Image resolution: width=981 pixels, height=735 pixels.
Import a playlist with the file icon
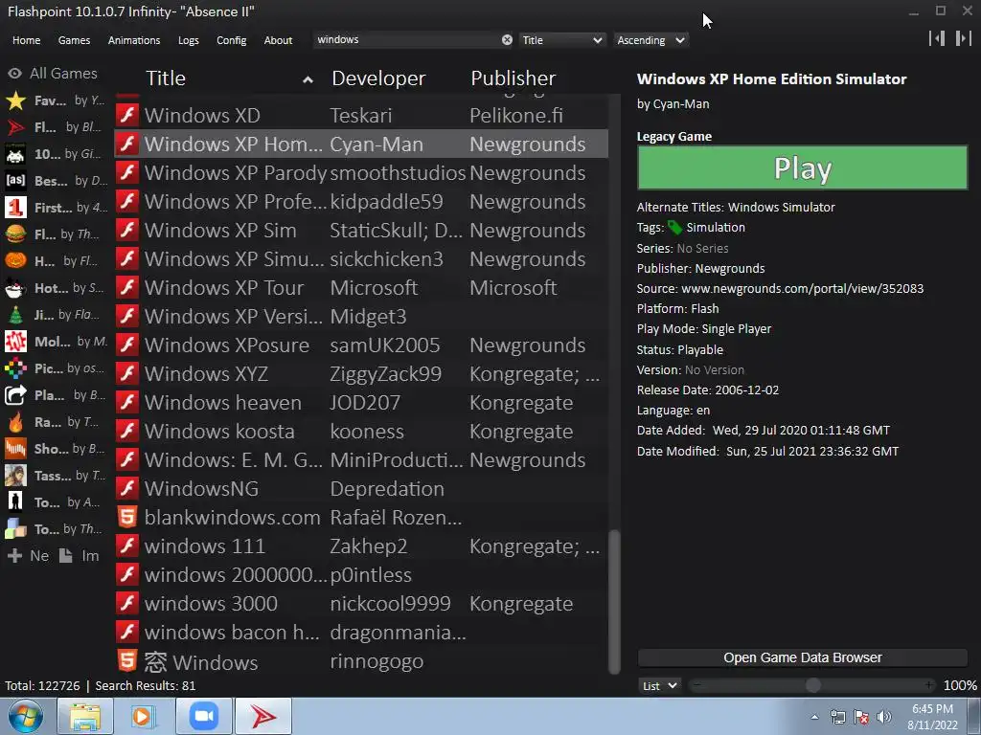click(x=66, y=556)
